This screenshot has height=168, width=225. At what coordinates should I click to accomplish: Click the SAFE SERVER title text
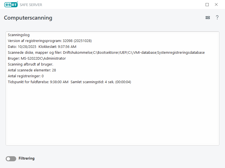click(x=31, y=4)
